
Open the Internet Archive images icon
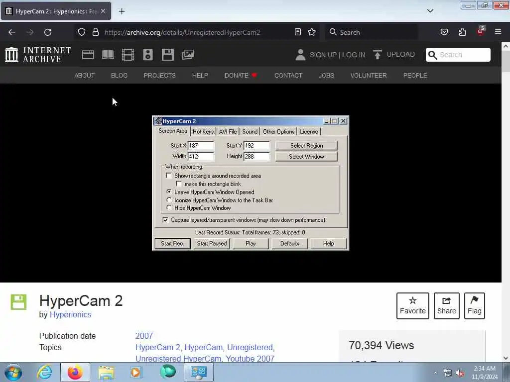click(x=188, y=55)
